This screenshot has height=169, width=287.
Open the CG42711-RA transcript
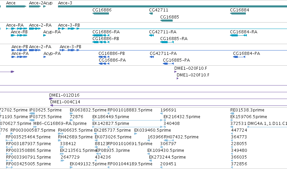(151, 35)
